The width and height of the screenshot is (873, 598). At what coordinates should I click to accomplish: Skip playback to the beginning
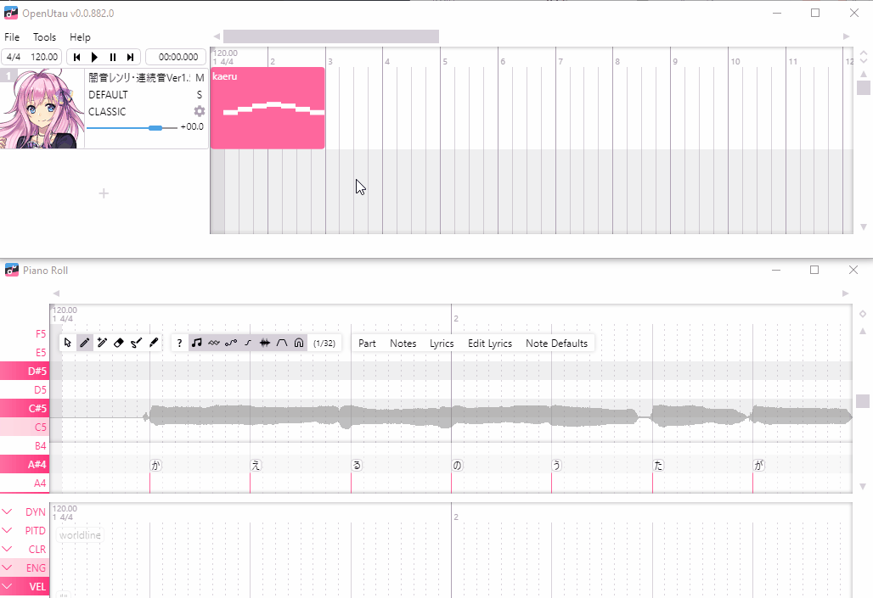click(x=76, y=57)
